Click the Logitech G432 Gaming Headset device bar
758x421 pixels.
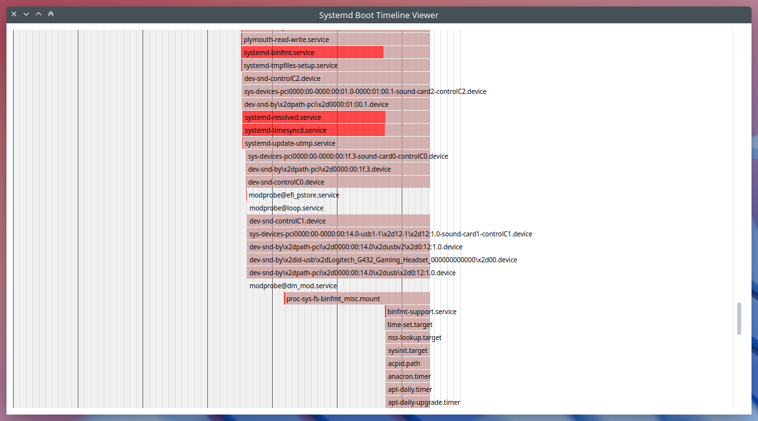click(x=339, y=260)
